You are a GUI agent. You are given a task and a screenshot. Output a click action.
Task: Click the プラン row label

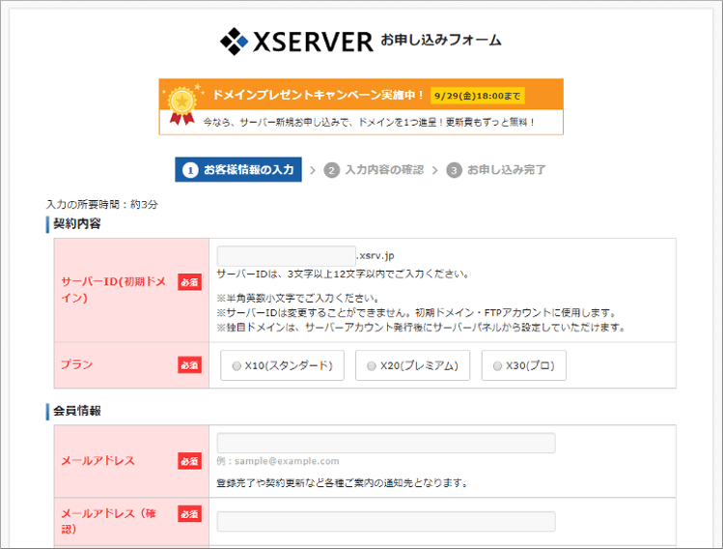pos(76,364)
